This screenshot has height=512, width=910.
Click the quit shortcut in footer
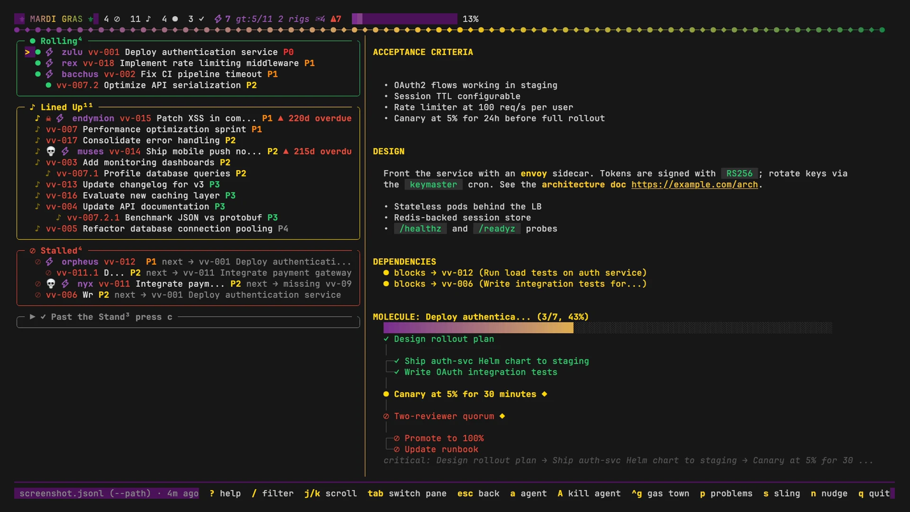pos(874,494)
